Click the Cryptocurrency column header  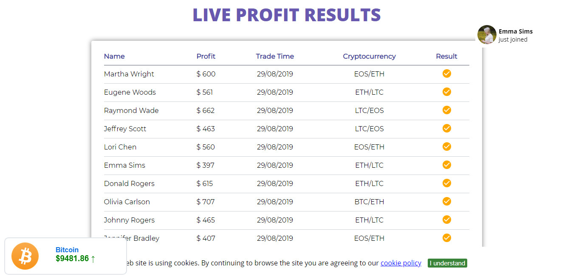369,56
